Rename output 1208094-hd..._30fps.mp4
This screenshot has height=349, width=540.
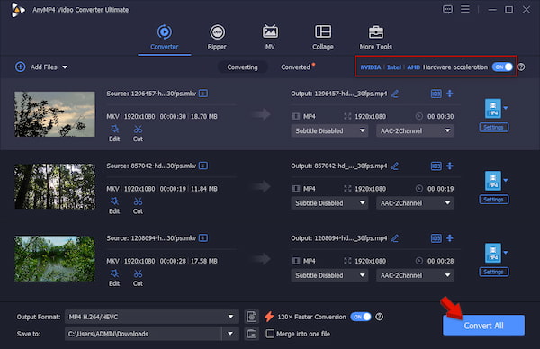click(x=395, y=238)
